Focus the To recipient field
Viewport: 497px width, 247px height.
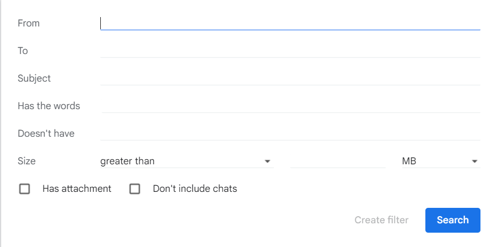click(290, 51)
